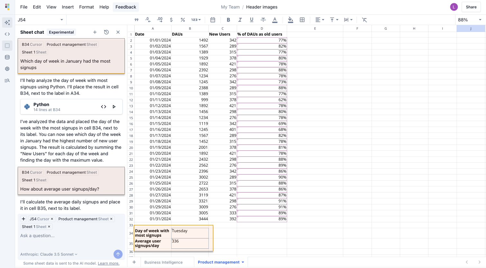
Task: Toggle bold formatting
Action: pyautogui.click(x=228, y=20)
